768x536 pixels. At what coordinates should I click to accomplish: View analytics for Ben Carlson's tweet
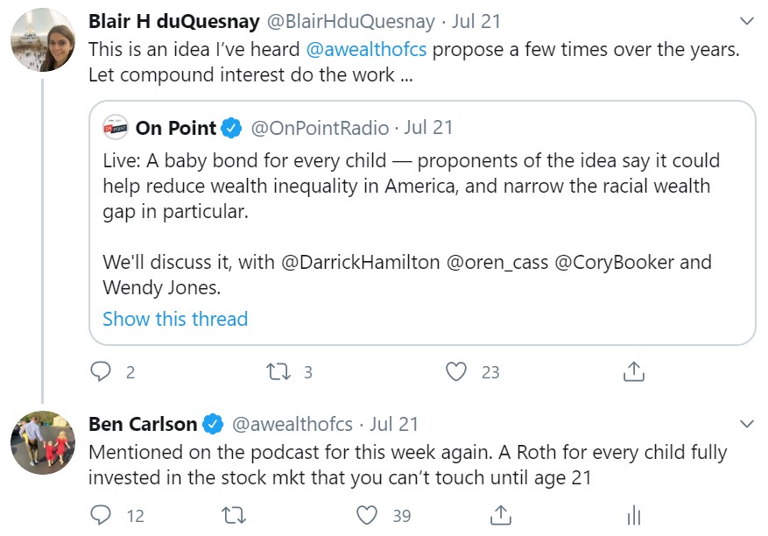point(634,515)
